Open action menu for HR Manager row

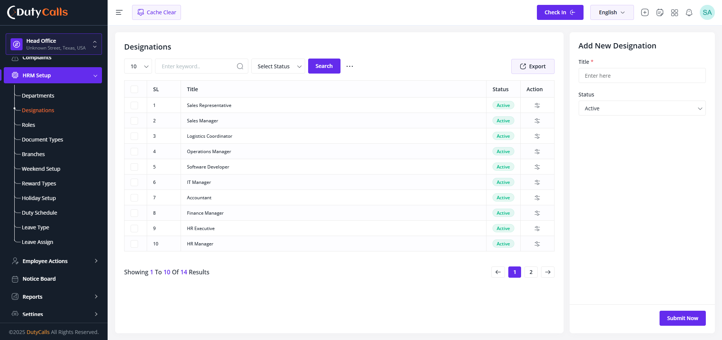(x=537, y=244)
